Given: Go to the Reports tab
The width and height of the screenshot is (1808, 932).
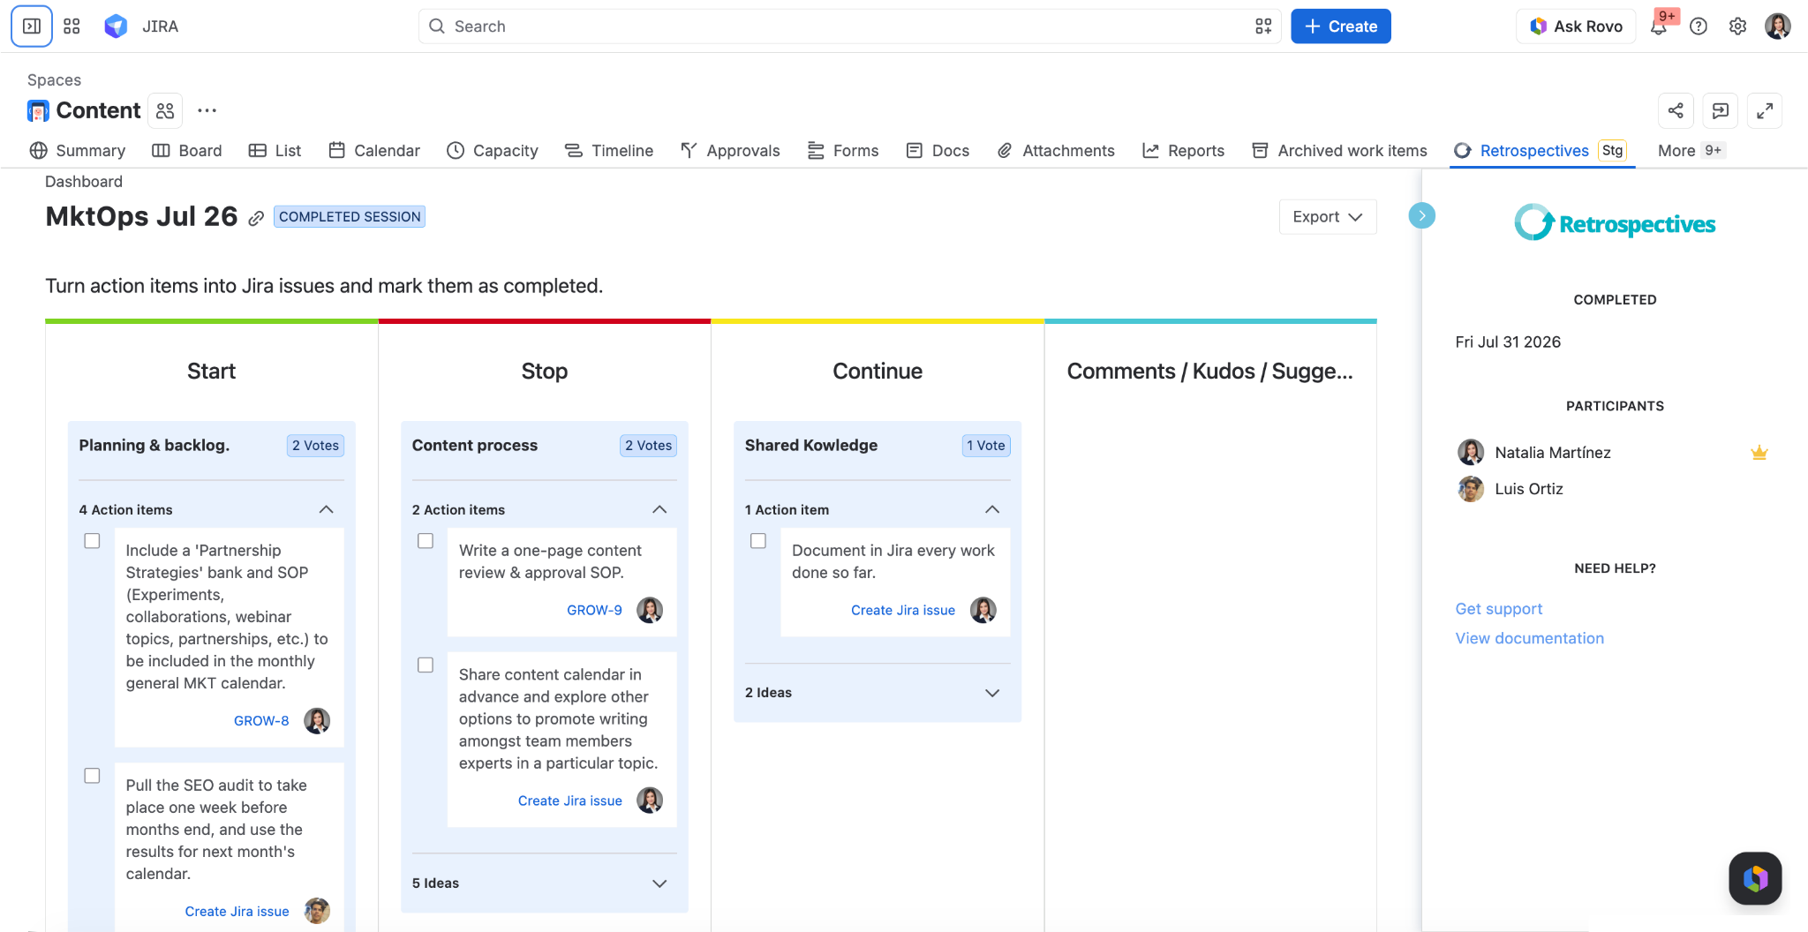Looking at the screenshot, I should [x=1184, y=151].
